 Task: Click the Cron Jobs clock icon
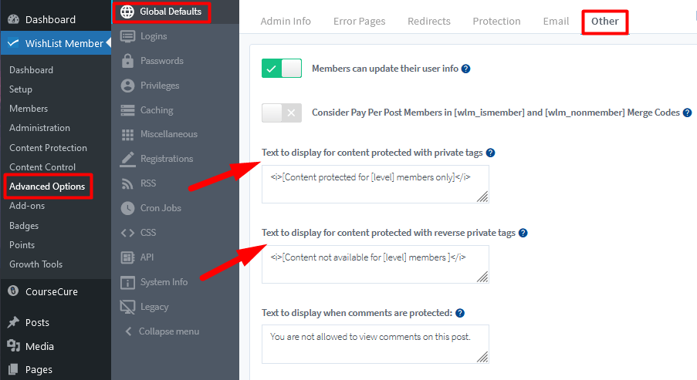coord(127,208)
